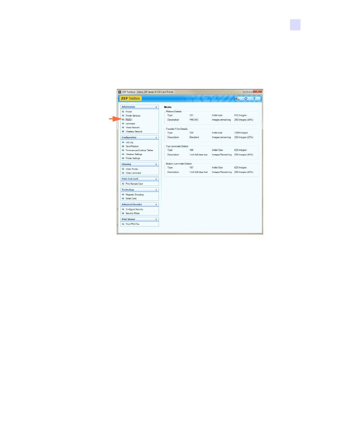Click top laminate type value 166

point(191,150)
